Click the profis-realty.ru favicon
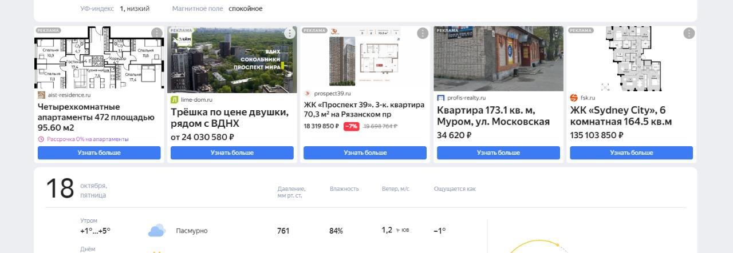Screen dimensions: 733x253 [x=441, y=98]
